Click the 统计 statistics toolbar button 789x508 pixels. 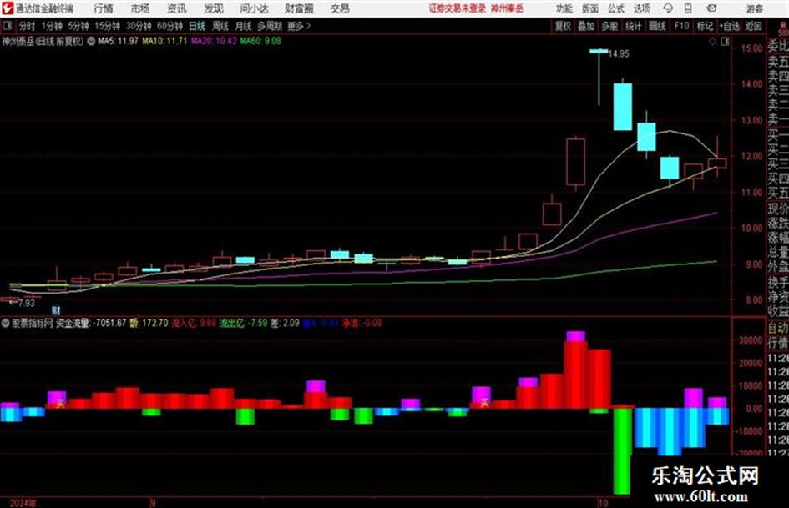634,26
